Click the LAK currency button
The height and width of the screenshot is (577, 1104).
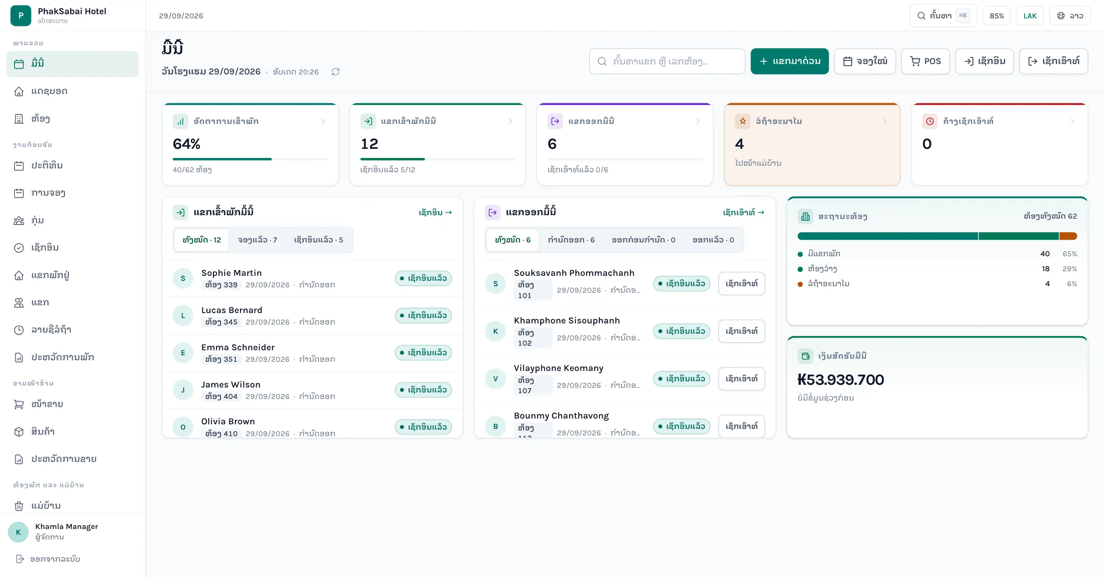pyautogui.click(x=1030, y=15)
